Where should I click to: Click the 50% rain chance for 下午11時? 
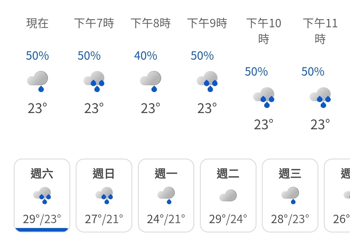(313, 72)
